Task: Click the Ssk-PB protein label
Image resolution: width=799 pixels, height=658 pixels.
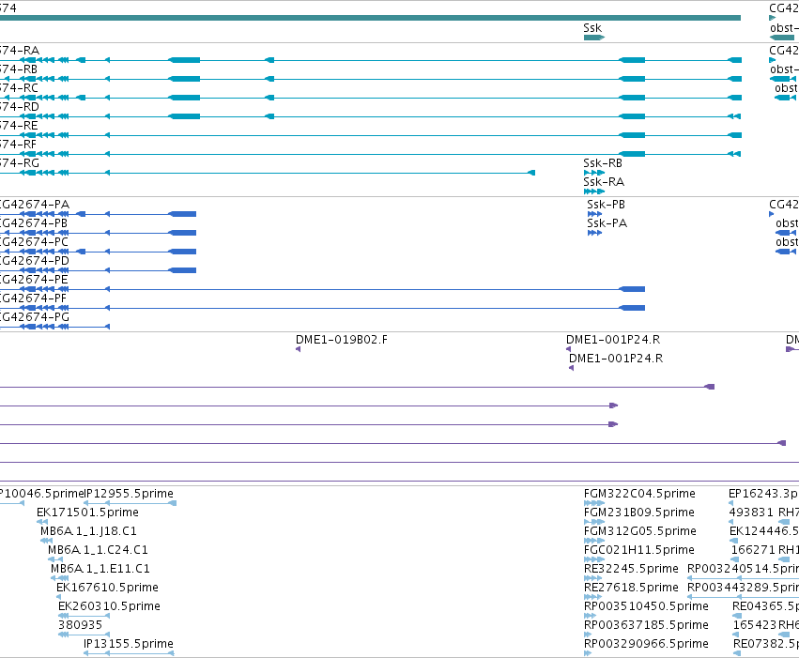Action: click(x=606, y=205)
